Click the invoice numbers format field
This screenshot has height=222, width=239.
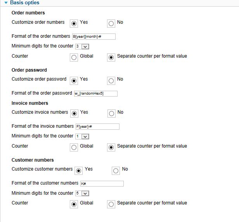(x=97, y=127)
